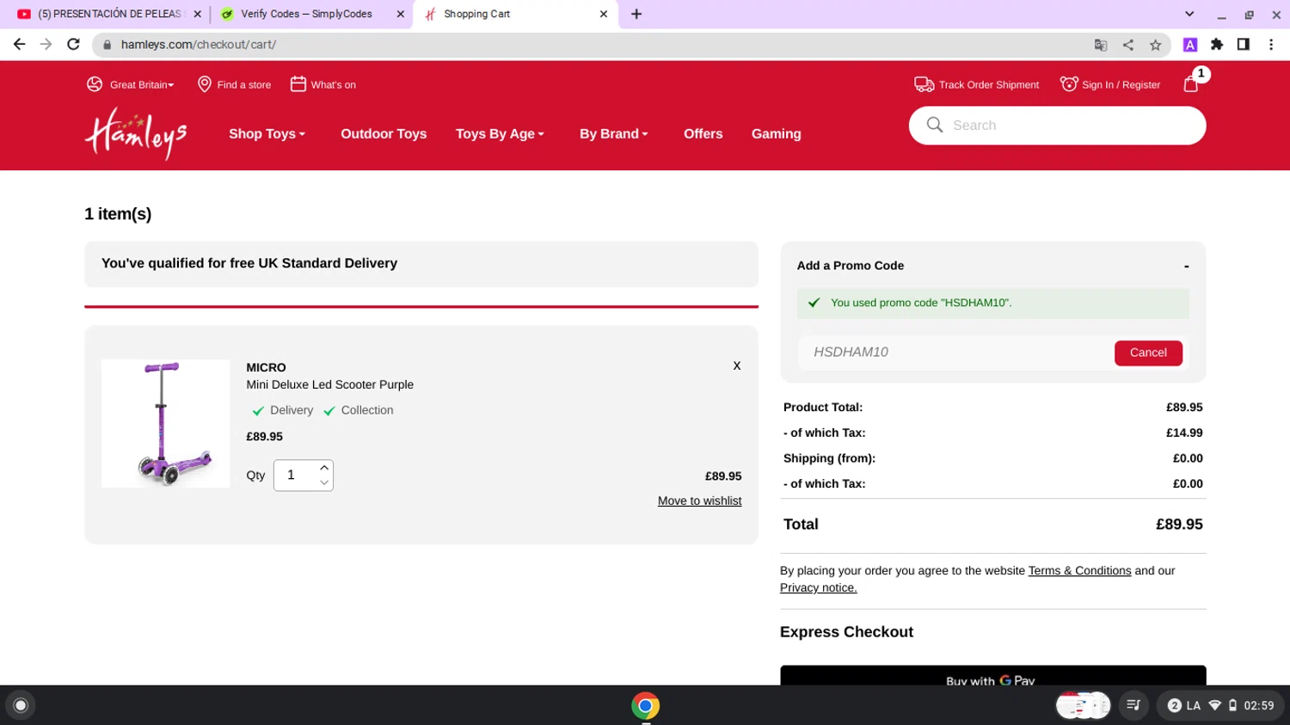Toggle the browser side panel icon

coord(1244,45)
